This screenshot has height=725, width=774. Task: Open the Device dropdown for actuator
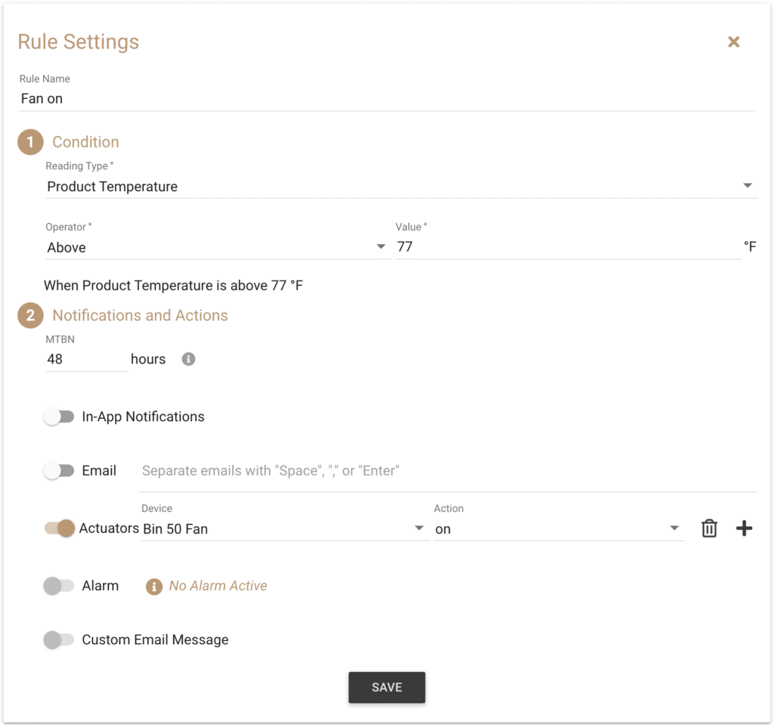coord(284,529)
